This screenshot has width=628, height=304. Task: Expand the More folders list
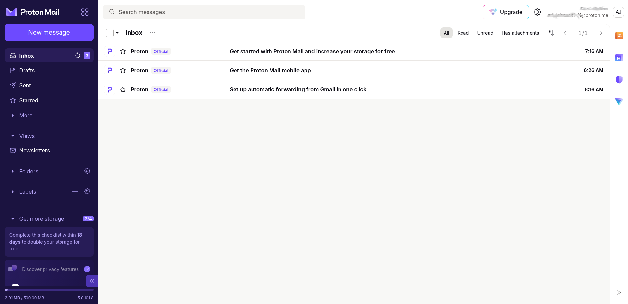tap(26, 115)
